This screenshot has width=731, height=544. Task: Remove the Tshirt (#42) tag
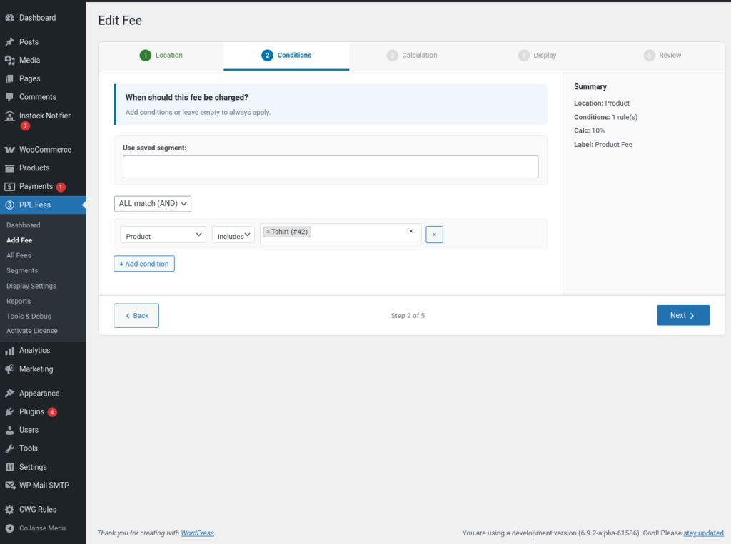(268, 232)
